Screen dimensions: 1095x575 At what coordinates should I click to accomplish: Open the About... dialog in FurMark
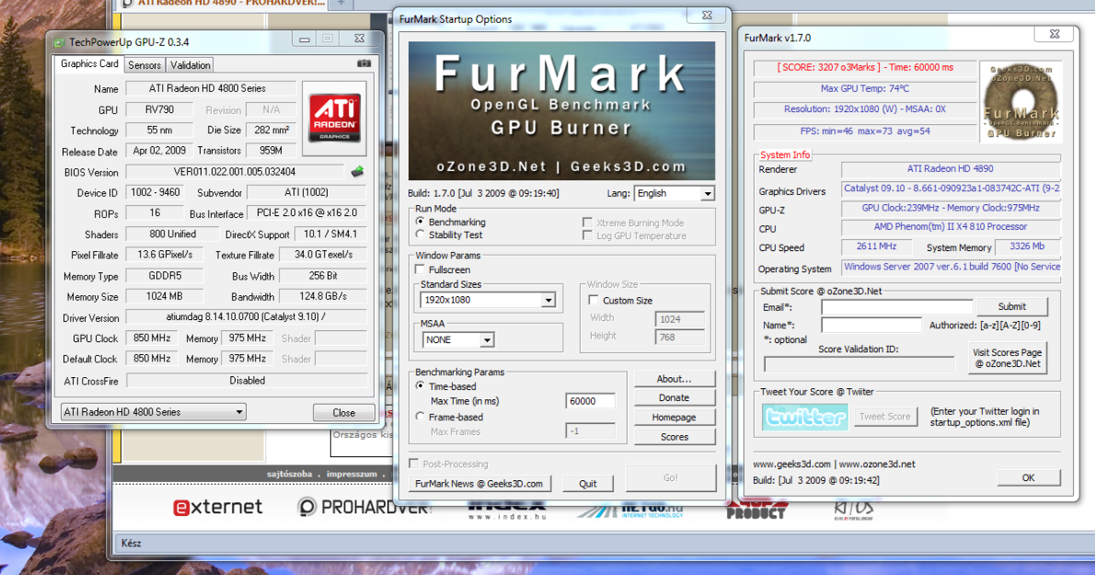[x=674, y=379]
